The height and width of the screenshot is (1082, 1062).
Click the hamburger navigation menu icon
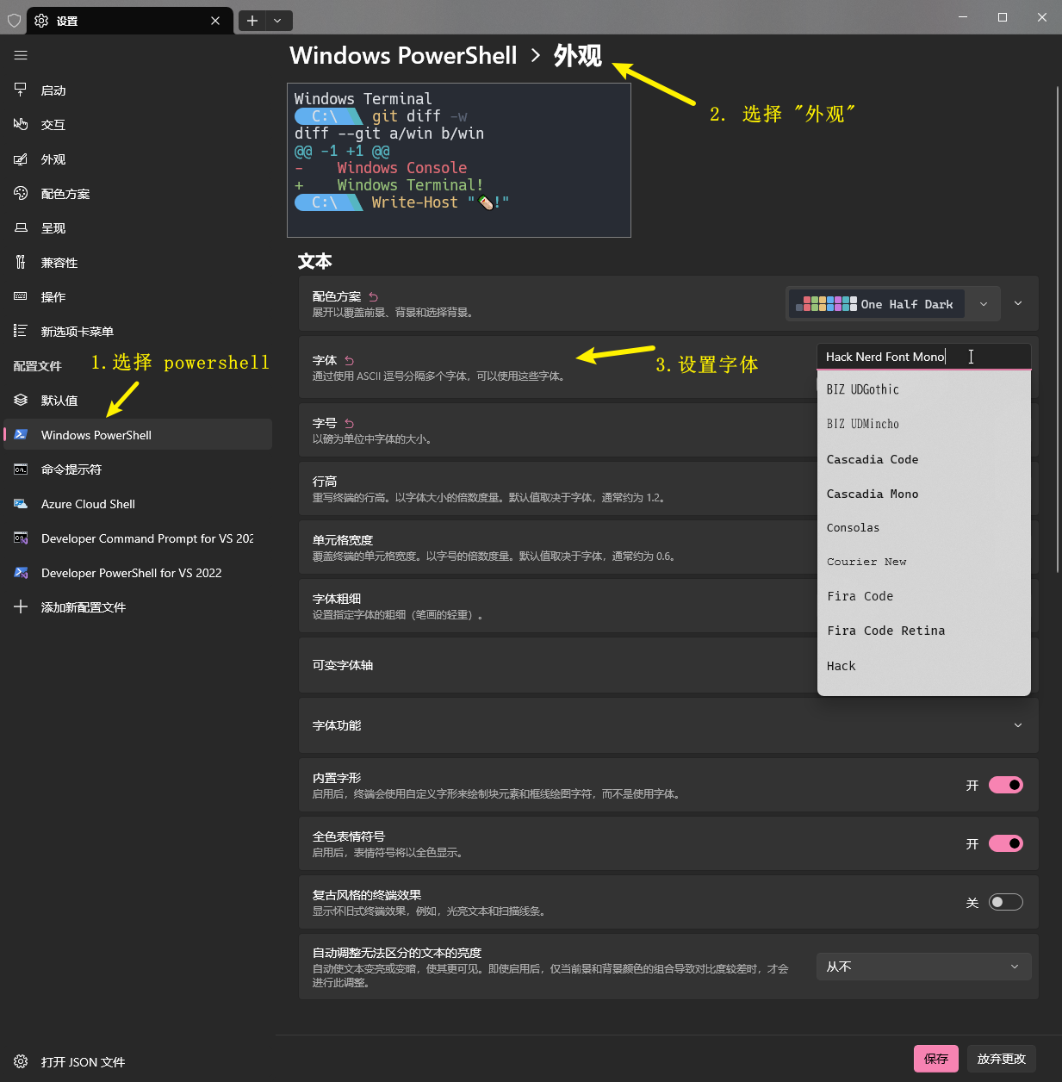21,55
